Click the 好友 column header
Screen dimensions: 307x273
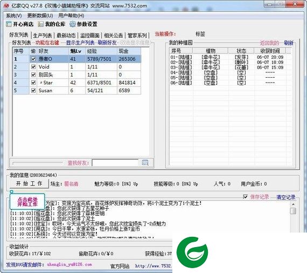click(x=52, y=51)
